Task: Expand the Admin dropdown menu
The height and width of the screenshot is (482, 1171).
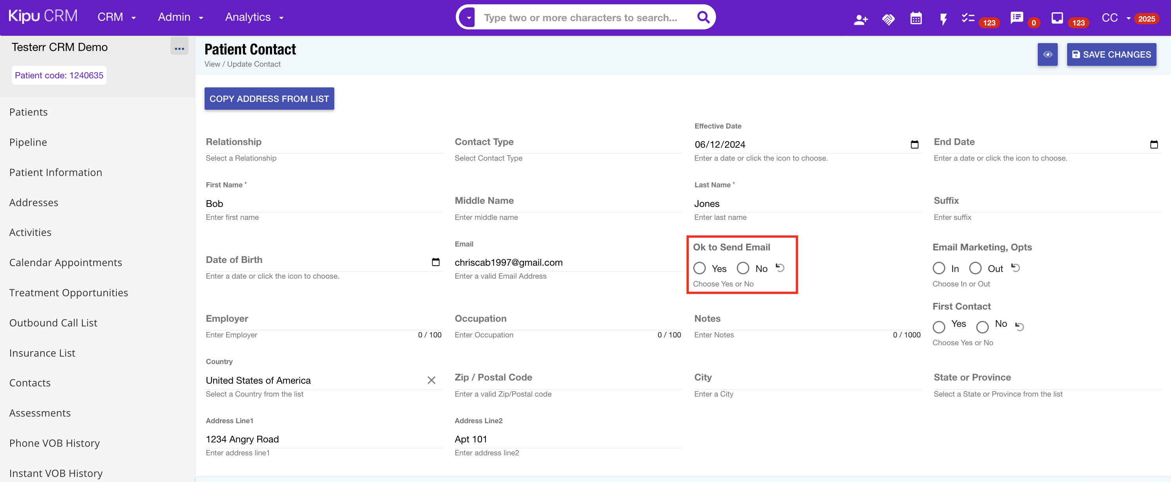Action: point(180,17)
